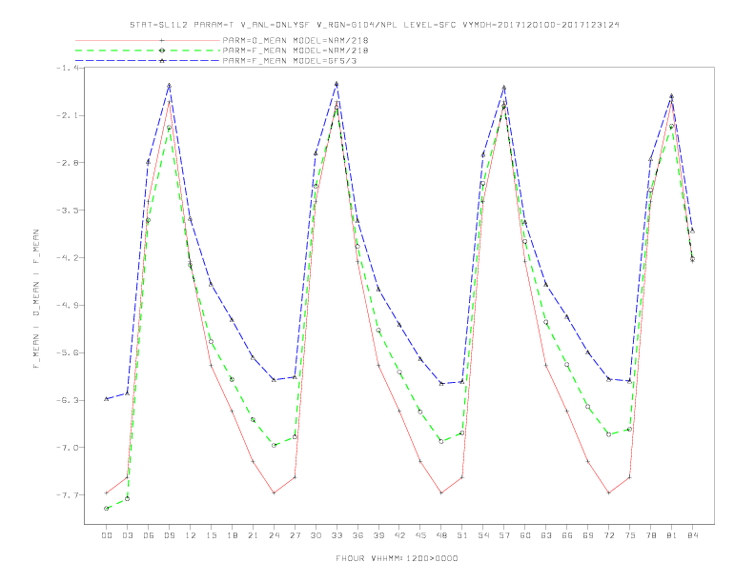Click the chart title beginning STAT=SL1L2
The width and height of the screenshot is (755, 583).
(x=374, y=25)
